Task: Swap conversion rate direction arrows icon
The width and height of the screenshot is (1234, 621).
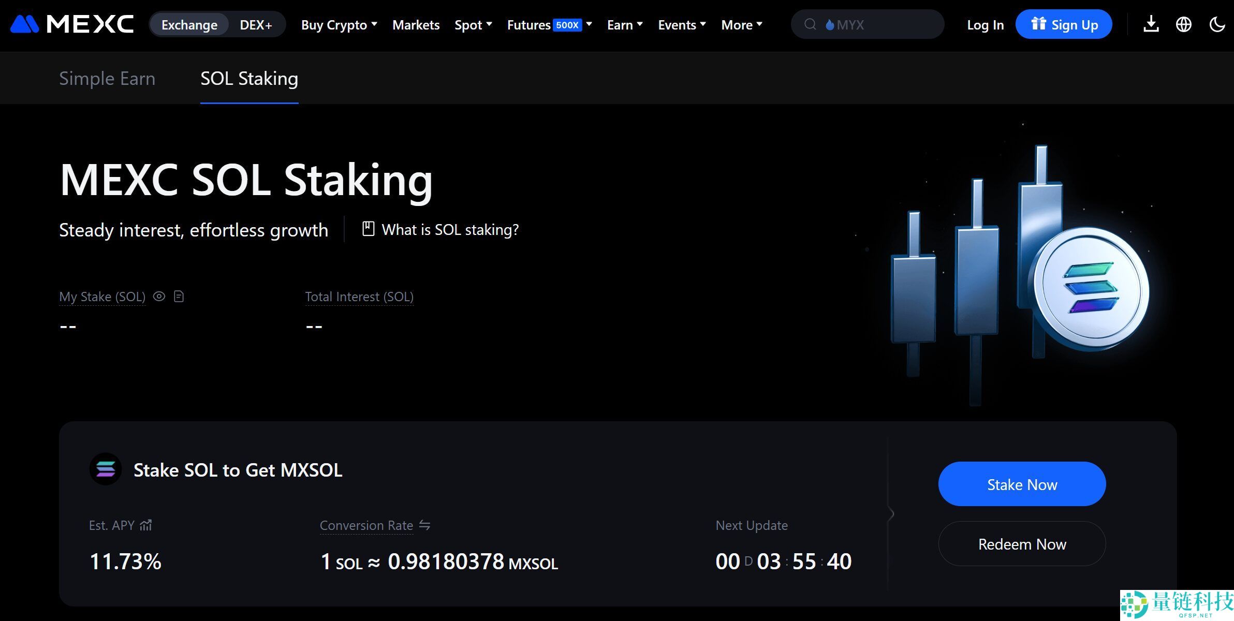Action: click(x=425, y=525)
